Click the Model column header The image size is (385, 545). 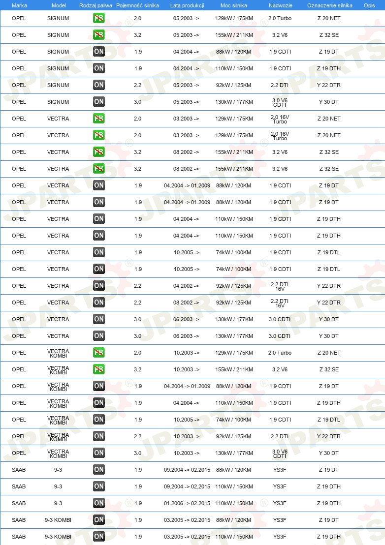pyautogui.click(x=59, y=5)
